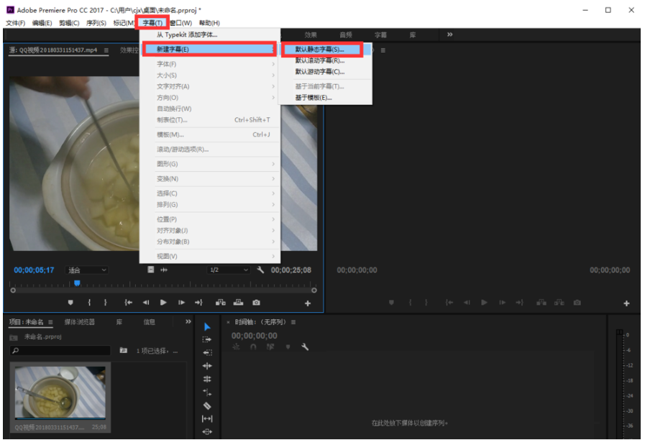Click the plus button editor in source monitor
The width and height of the screenshot is (645, 440).
[x=307, y=302]
